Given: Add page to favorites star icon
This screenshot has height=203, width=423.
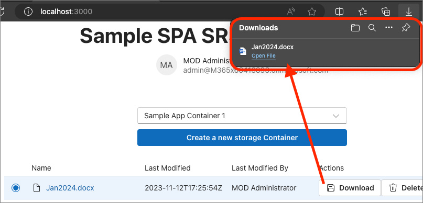Looking at the screenshot, I should click(x=312, y=12).
